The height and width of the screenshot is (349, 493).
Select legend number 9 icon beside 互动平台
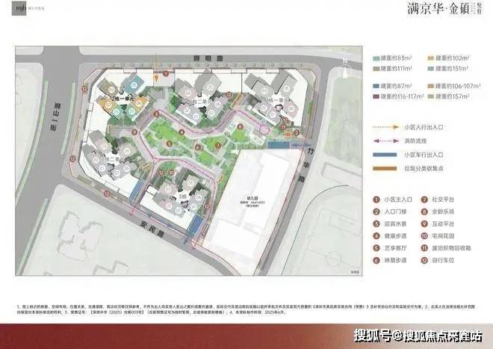tap(424, 223)
